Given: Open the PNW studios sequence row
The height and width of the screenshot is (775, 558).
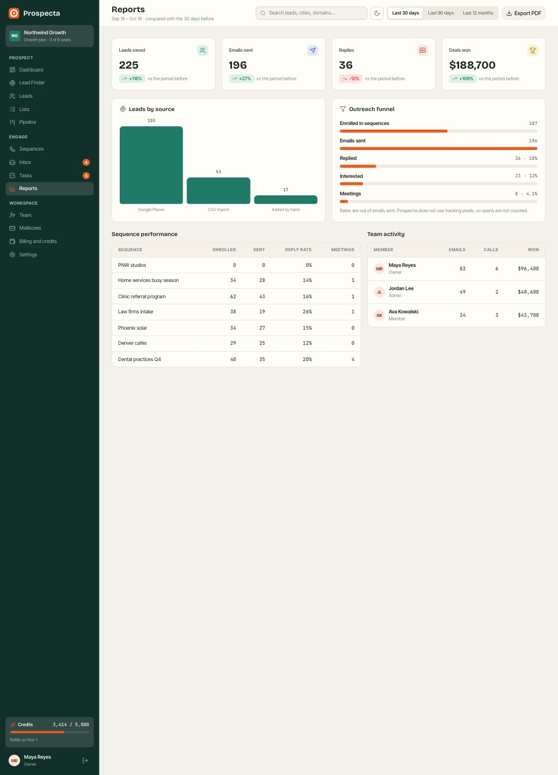Looking at the screenshot, I should pyautogui.click(x=236, y=265).
